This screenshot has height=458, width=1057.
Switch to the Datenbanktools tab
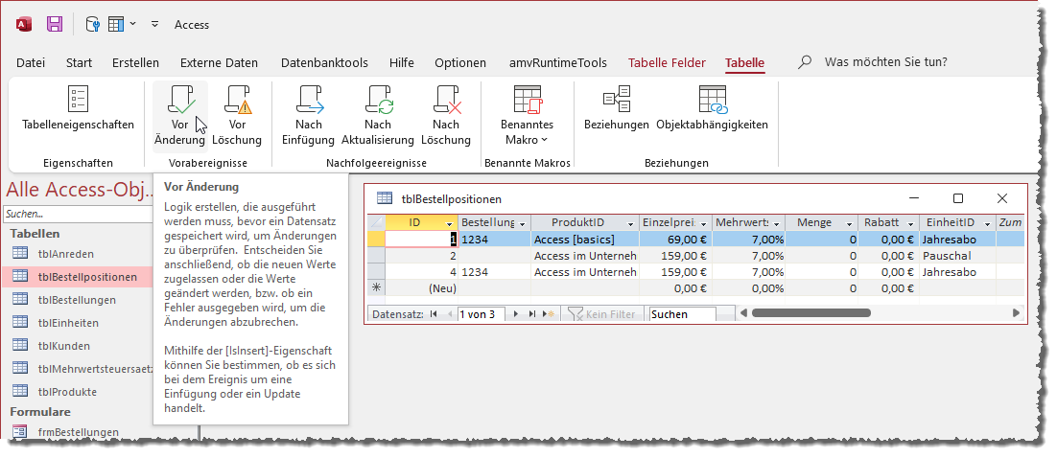coord(324,62)
